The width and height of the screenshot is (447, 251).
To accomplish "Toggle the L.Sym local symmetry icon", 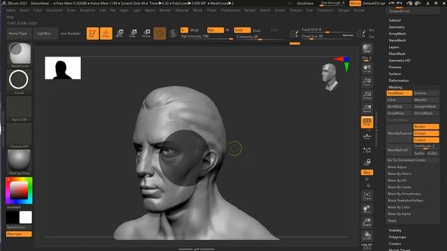I will click(x=367, y=150).
